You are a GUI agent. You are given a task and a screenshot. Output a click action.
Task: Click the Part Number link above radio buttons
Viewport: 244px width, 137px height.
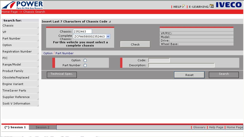[x=64, y=53]
